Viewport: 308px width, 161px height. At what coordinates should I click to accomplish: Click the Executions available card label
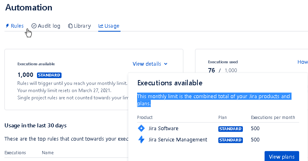(x=36, y=64)
